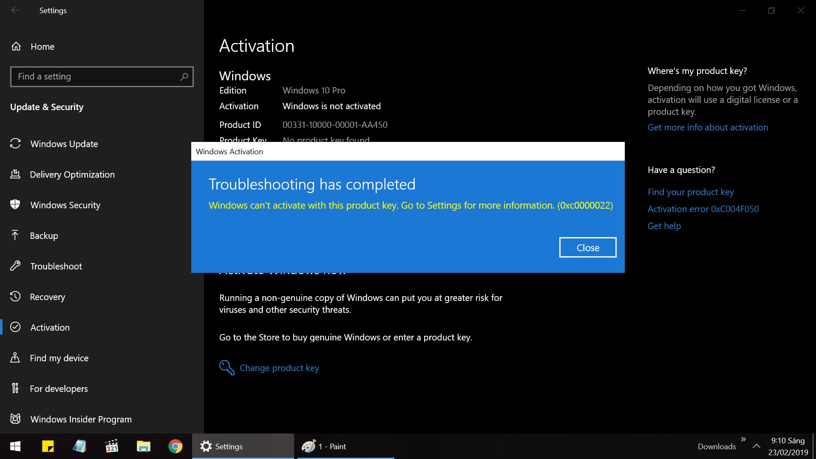Click the Windows 10 Pro edition text

point(314,91)
